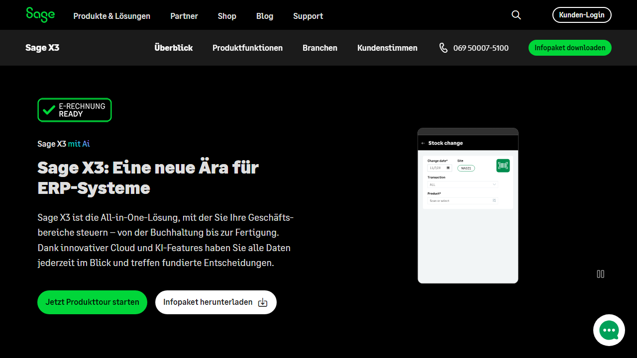Screen dimensions: 637x358
Task: Select the Produktfunktionen tab
Action: tap(247, 48)
